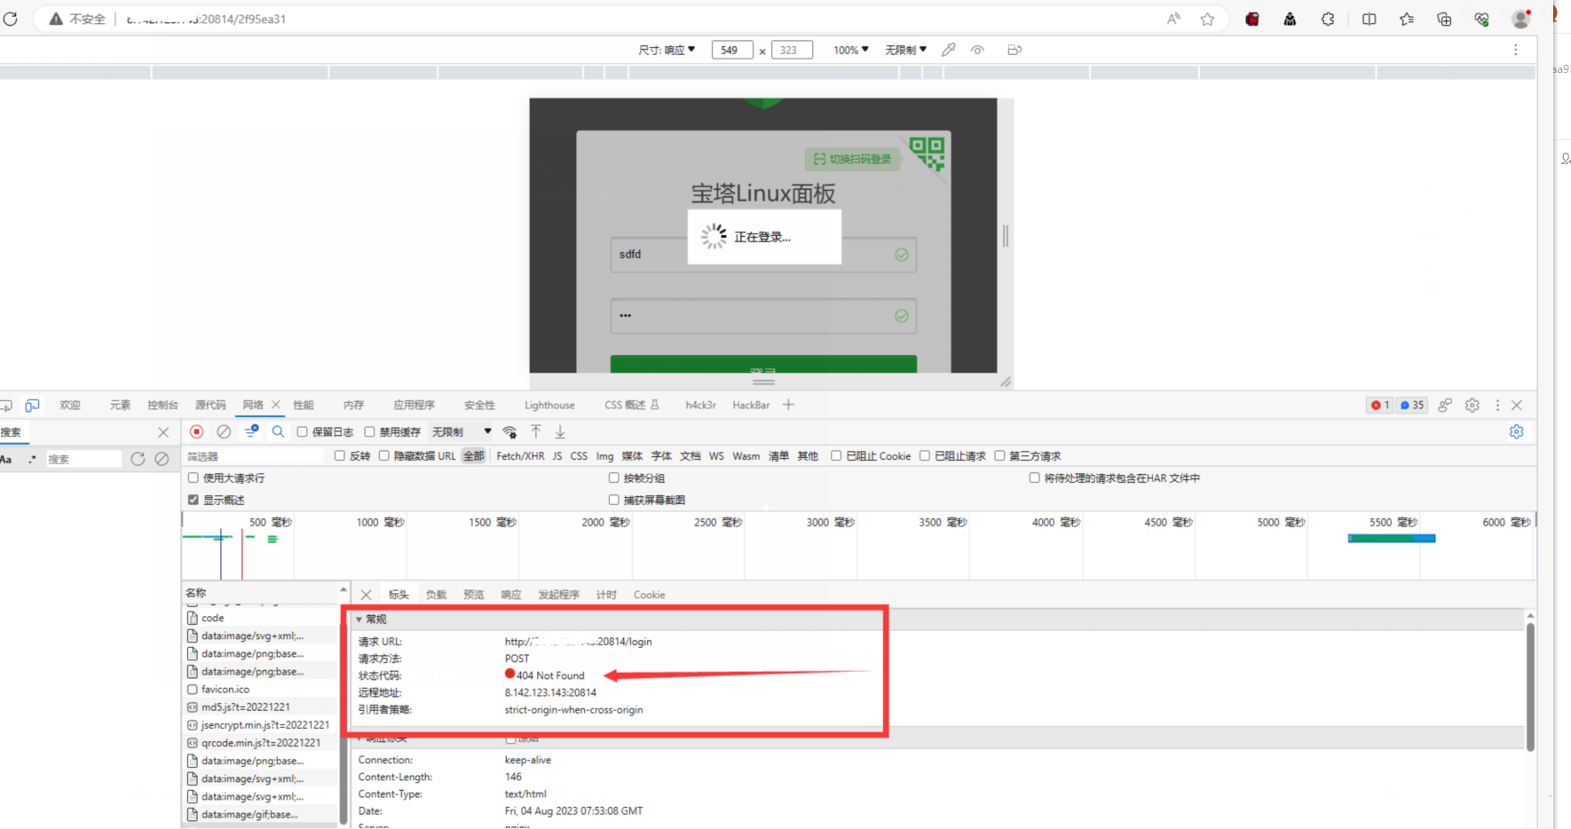Click the refresh icon in search pane
This screenshot has height=829, width=1571.
[x=138, y=459]
